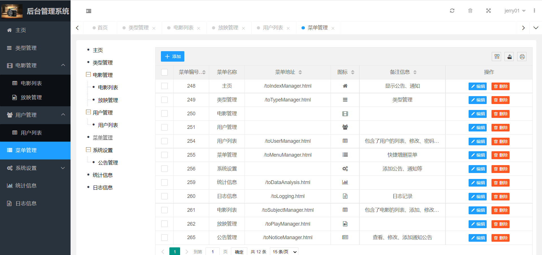This screenshot has height=255, width=542.
Task: Tick the select-all header checkbox
Action: click(164, 72)
